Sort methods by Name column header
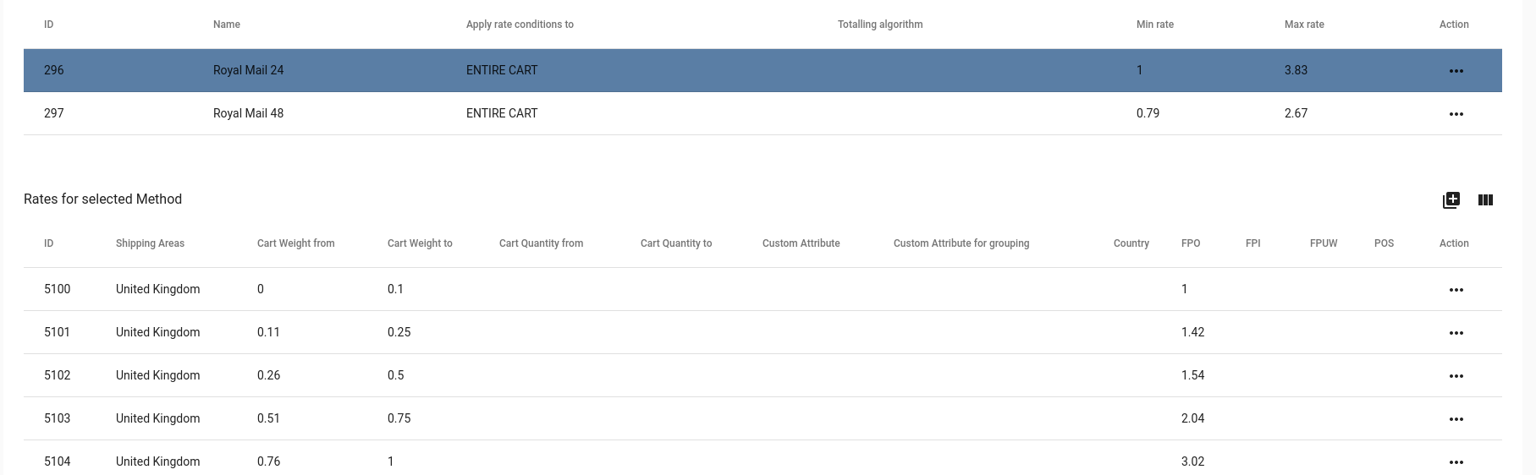Screen dimensions: 1536x475 coord(227,25)
